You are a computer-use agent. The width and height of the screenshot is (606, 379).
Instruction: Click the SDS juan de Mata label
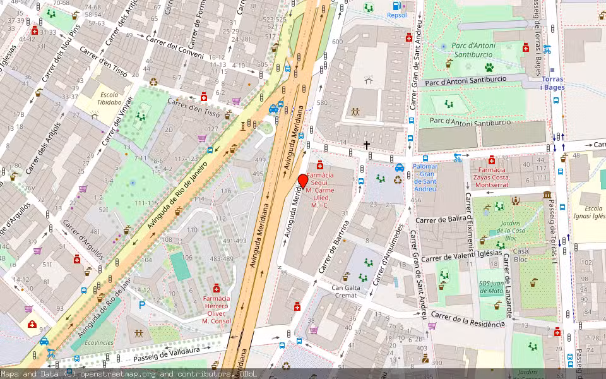(491, 287)
